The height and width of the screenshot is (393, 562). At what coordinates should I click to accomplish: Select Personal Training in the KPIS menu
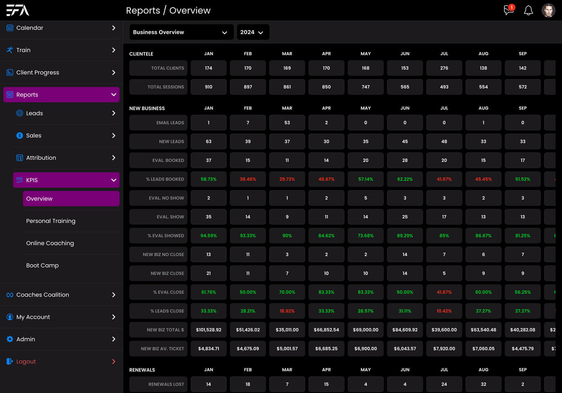point(51,221)
